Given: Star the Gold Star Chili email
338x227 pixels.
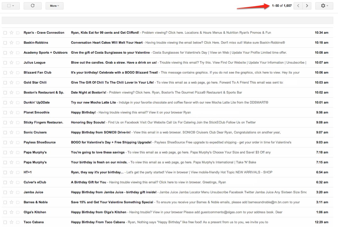Looking at the screenshot, I should pyautogui.click(x=12, y=82).
